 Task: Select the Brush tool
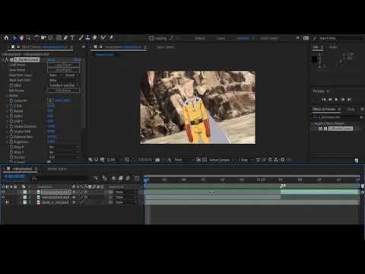click(81, 38)
